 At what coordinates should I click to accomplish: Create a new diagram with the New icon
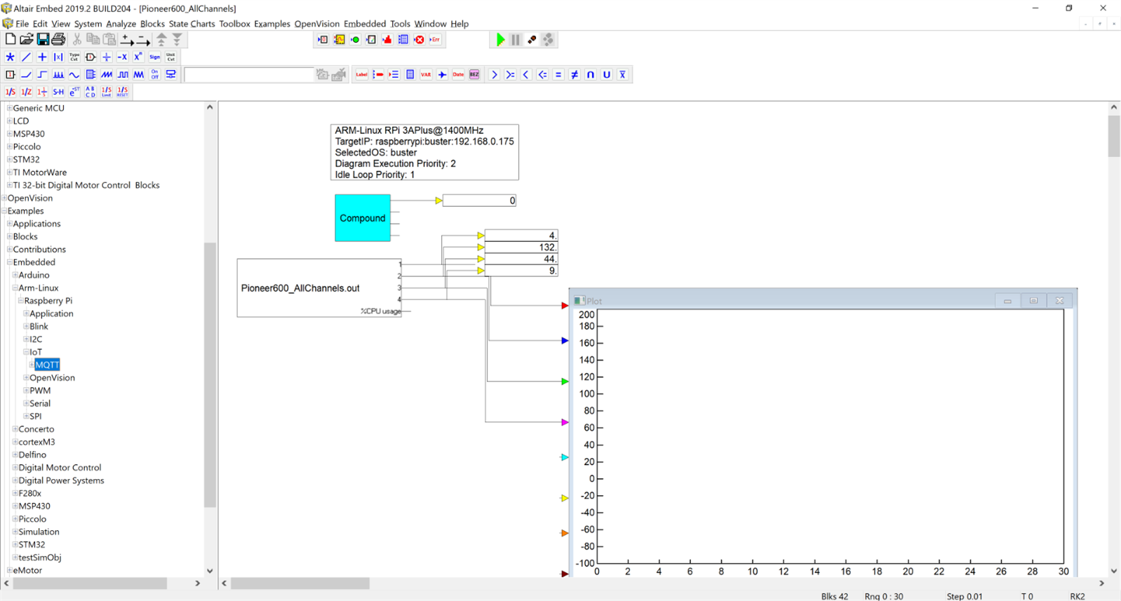pos(11,39)
